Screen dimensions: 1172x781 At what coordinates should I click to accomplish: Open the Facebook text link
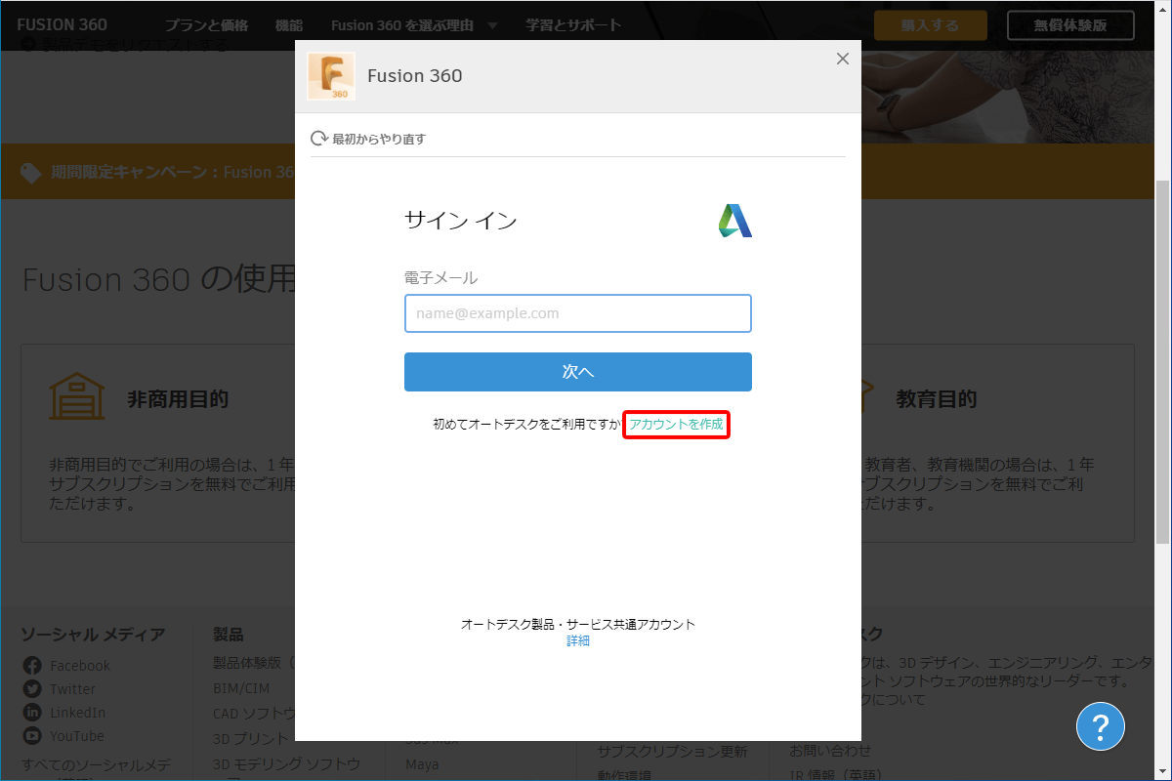[80, 666]
